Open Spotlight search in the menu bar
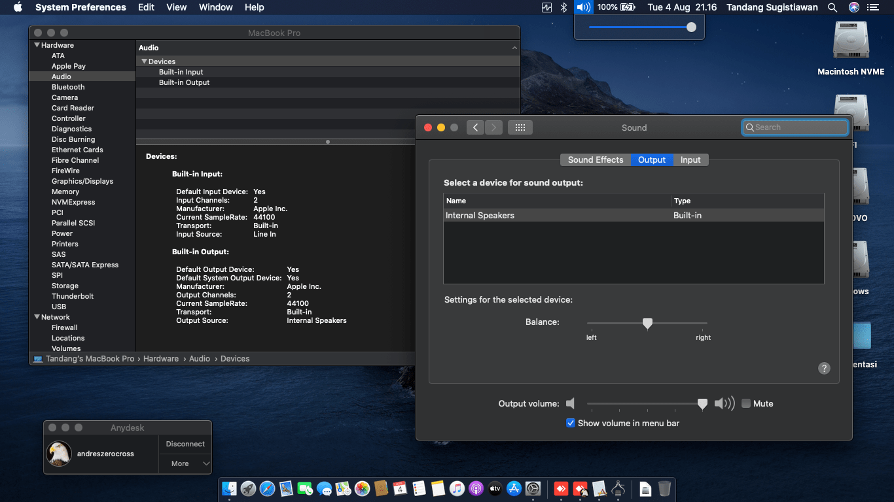Image resolution: width=894 pixels, height=502 pixels. point(832,7)
